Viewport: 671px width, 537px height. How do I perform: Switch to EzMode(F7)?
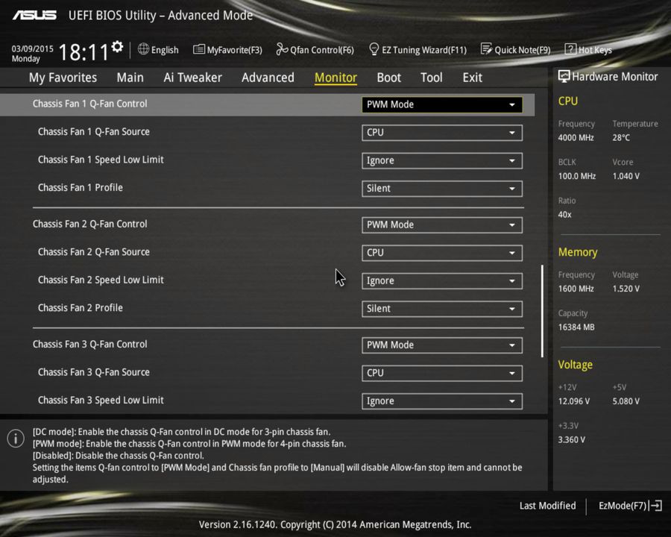[x=623, y=505]
